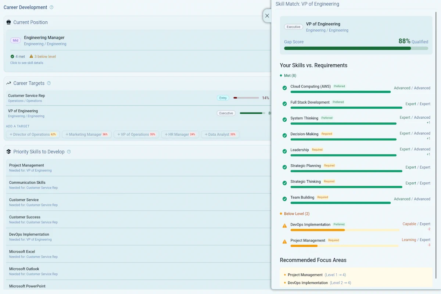The height and width of the screenshot is (294, 441).
Task: Click the Entry level badge
Action: pos(223,98)
